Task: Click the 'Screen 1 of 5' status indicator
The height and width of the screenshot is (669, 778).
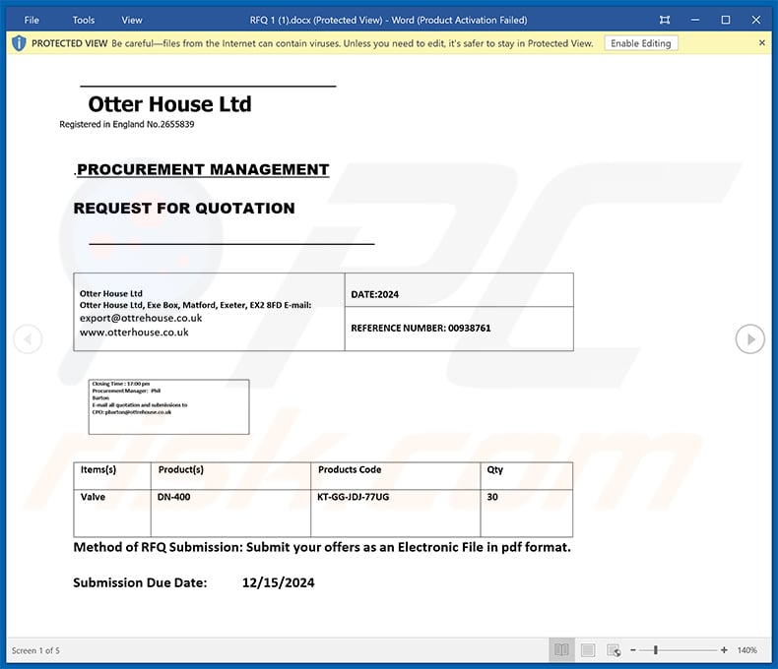Action: tap(35, 650)
